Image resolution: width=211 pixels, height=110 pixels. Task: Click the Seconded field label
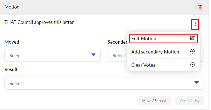pyautogui.click(x=117, y=42)
